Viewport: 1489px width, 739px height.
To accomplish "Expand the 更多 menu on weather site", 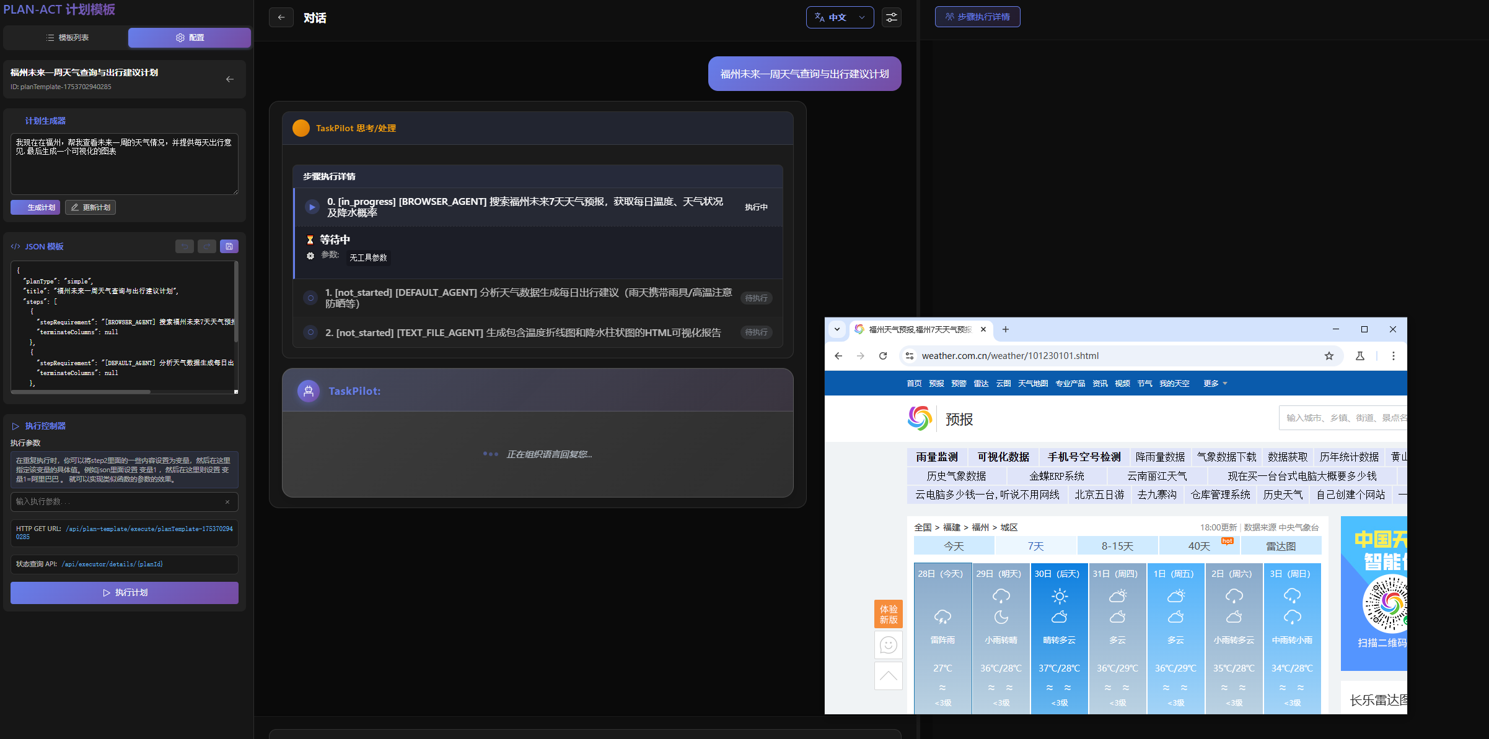I will tap(1214, 384).
